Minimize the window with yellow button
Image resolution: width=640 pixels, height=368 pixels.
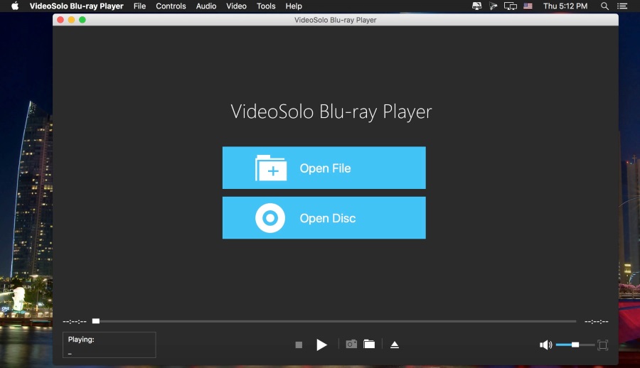(x=71, y=20)
